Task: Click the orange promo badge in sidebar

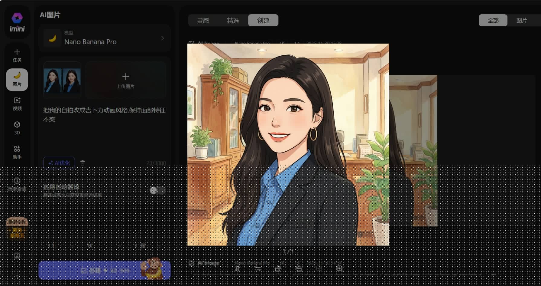Action: (17, 228)
